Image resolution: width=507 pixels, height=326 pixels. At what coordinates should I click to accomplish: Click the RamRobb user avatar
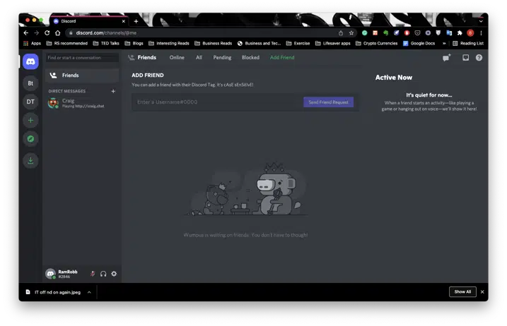50,274
